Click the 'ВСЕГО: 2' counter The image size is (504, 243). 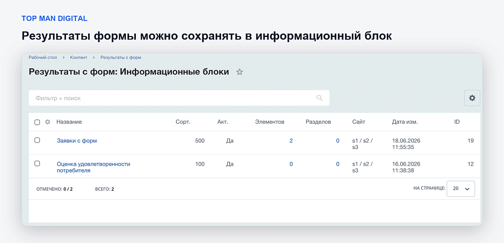104,189
